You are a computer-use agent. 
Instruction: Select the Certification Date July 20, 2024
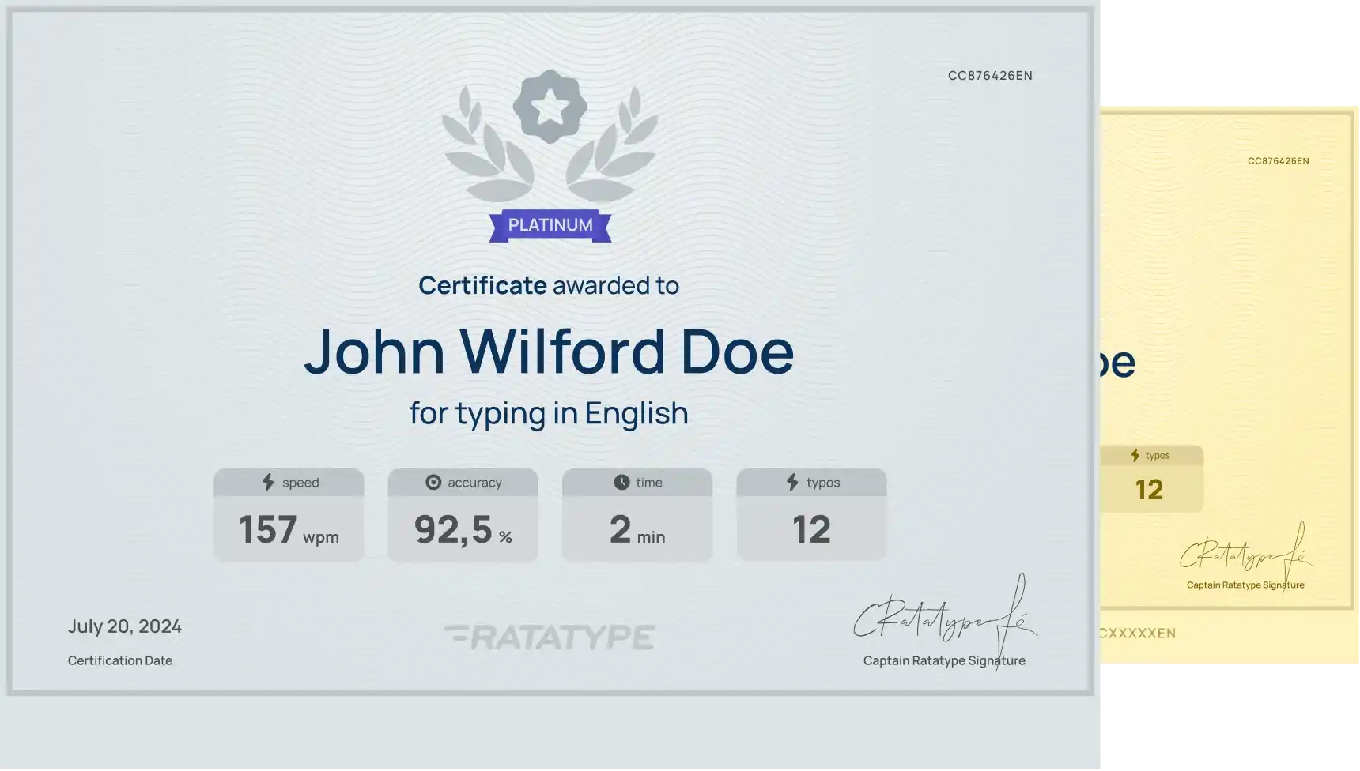point(124,626)
